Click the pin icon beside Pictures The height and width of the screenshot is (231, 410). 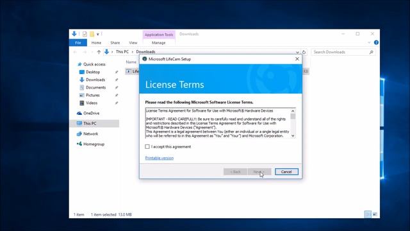point(117,96)
